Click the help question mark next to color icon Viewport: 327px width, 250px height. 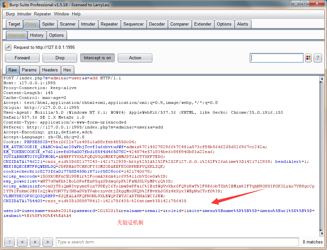318,58
